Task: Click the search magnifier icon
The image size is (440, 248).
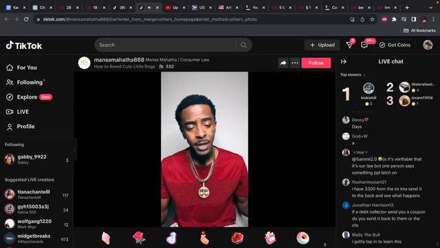Action: tap(243, 45)
